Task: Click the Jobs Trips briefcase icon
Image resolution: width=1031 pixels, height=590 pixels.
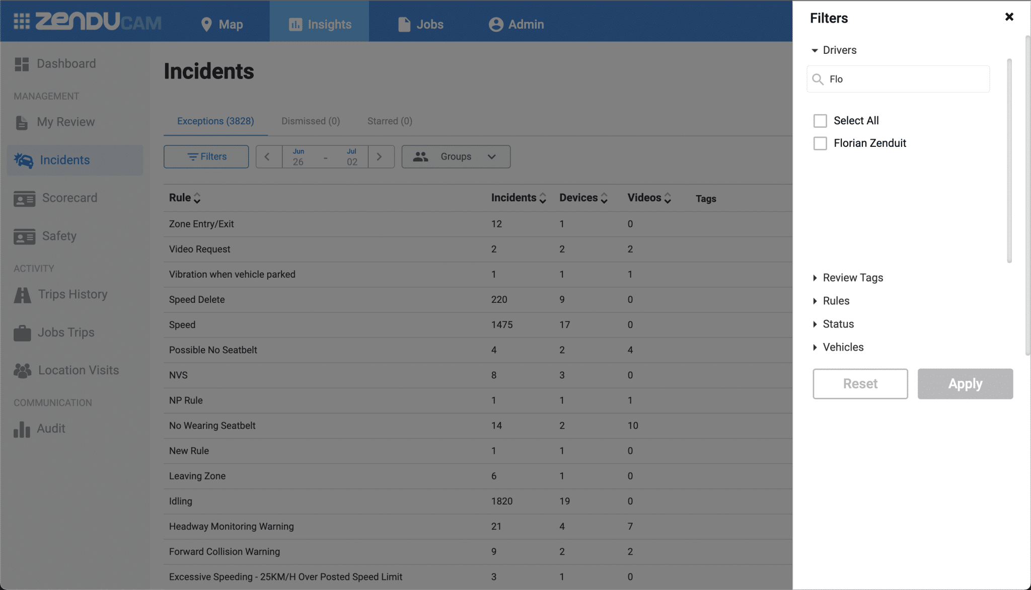Action: (22, 332)
